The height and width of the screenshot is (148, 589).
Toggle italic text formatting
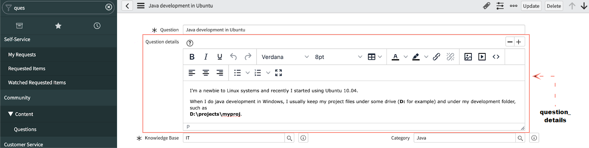point(206,57)
